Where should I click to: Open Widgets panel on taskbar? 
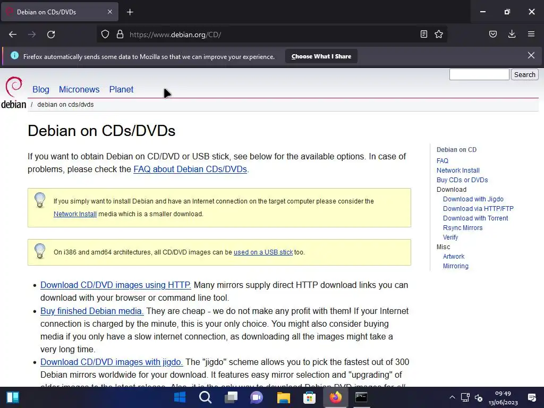click(13, 397)
